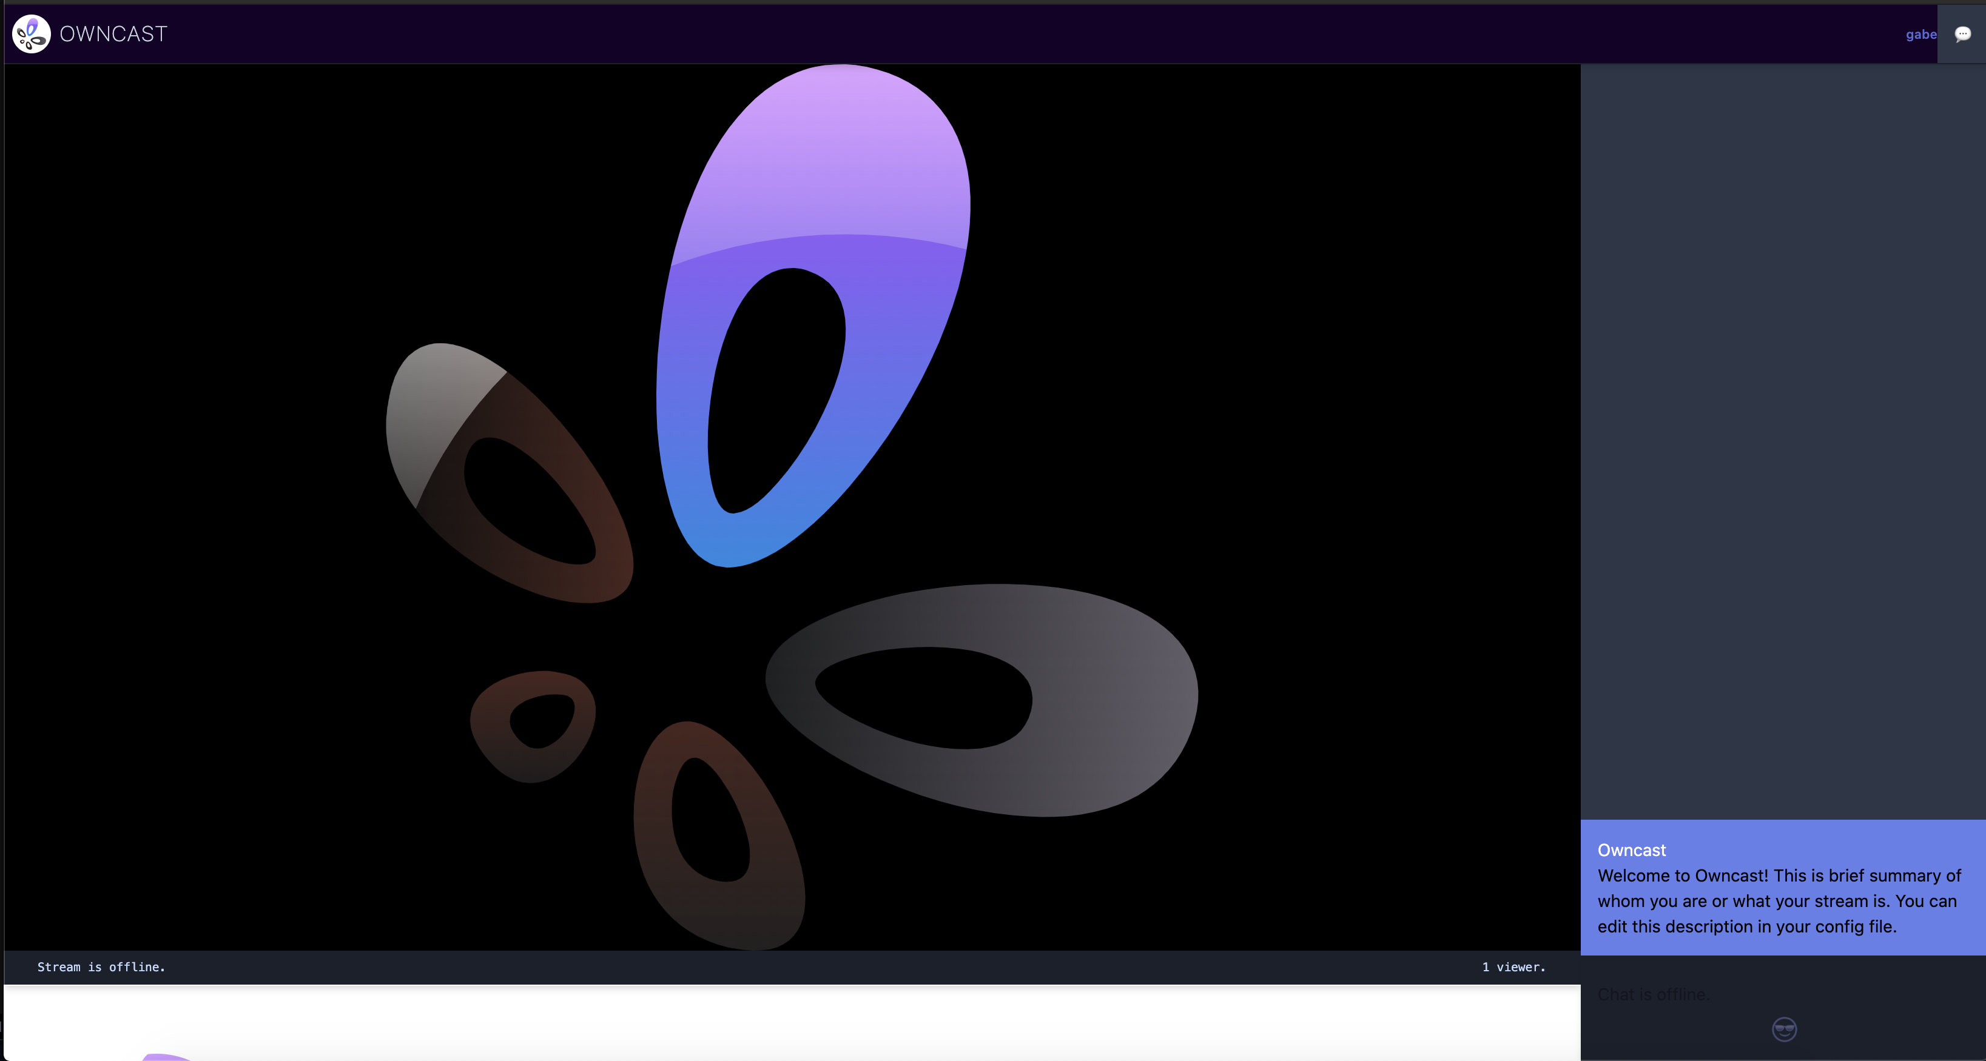Open the emoji picker sunglasses icon
The height and width of the screenshot is (1061, 1986).
1784,1029
